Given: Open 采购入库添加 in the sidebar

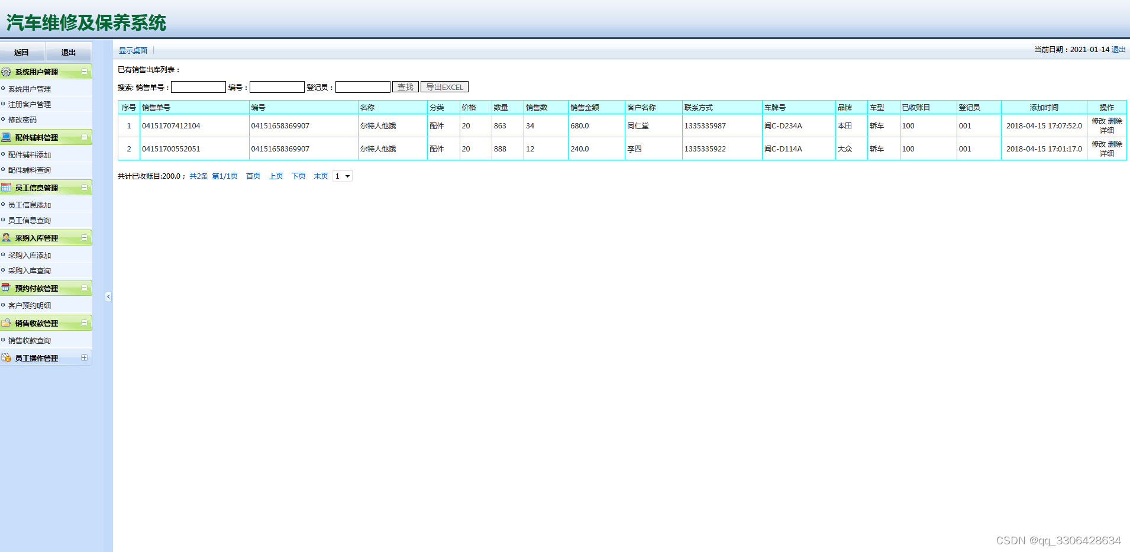Looking at the screenshot, I should pyautogui.click(x=30, y=256).
